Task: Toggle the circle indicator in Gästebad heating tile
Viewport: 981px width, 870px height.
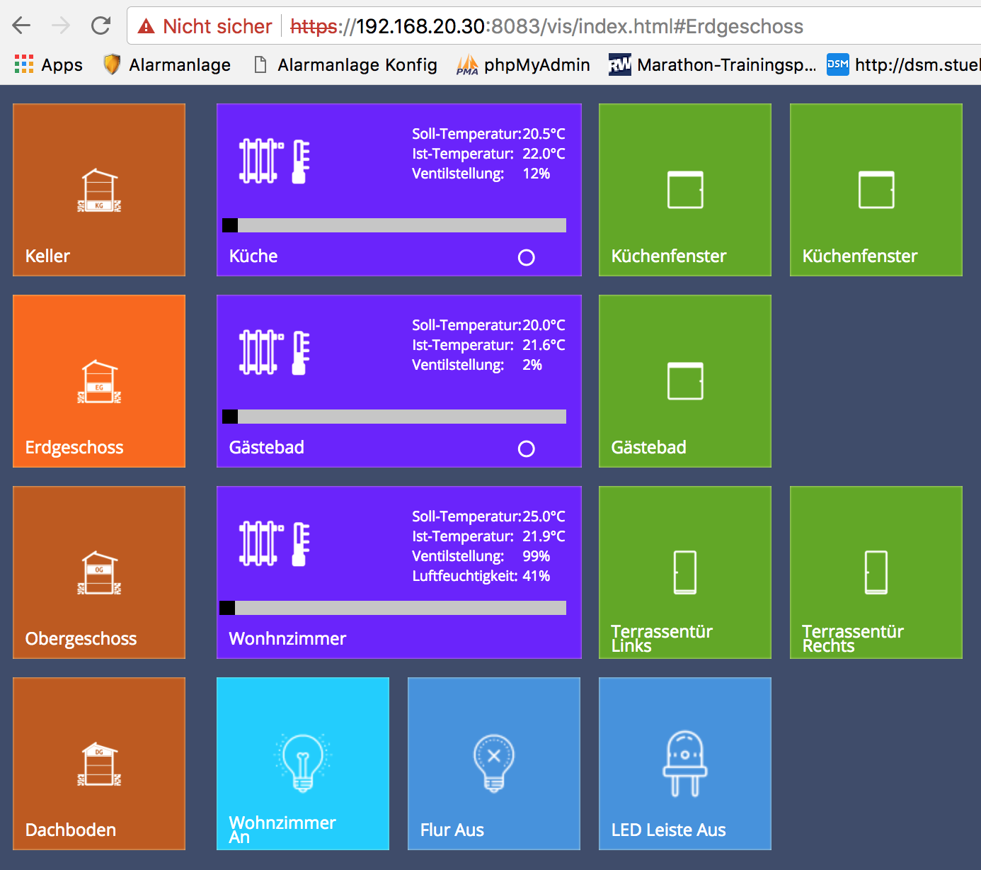Action: tap(526, 448)
